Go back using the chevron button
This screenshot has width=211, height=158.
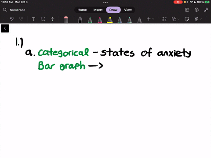[5, 29]
